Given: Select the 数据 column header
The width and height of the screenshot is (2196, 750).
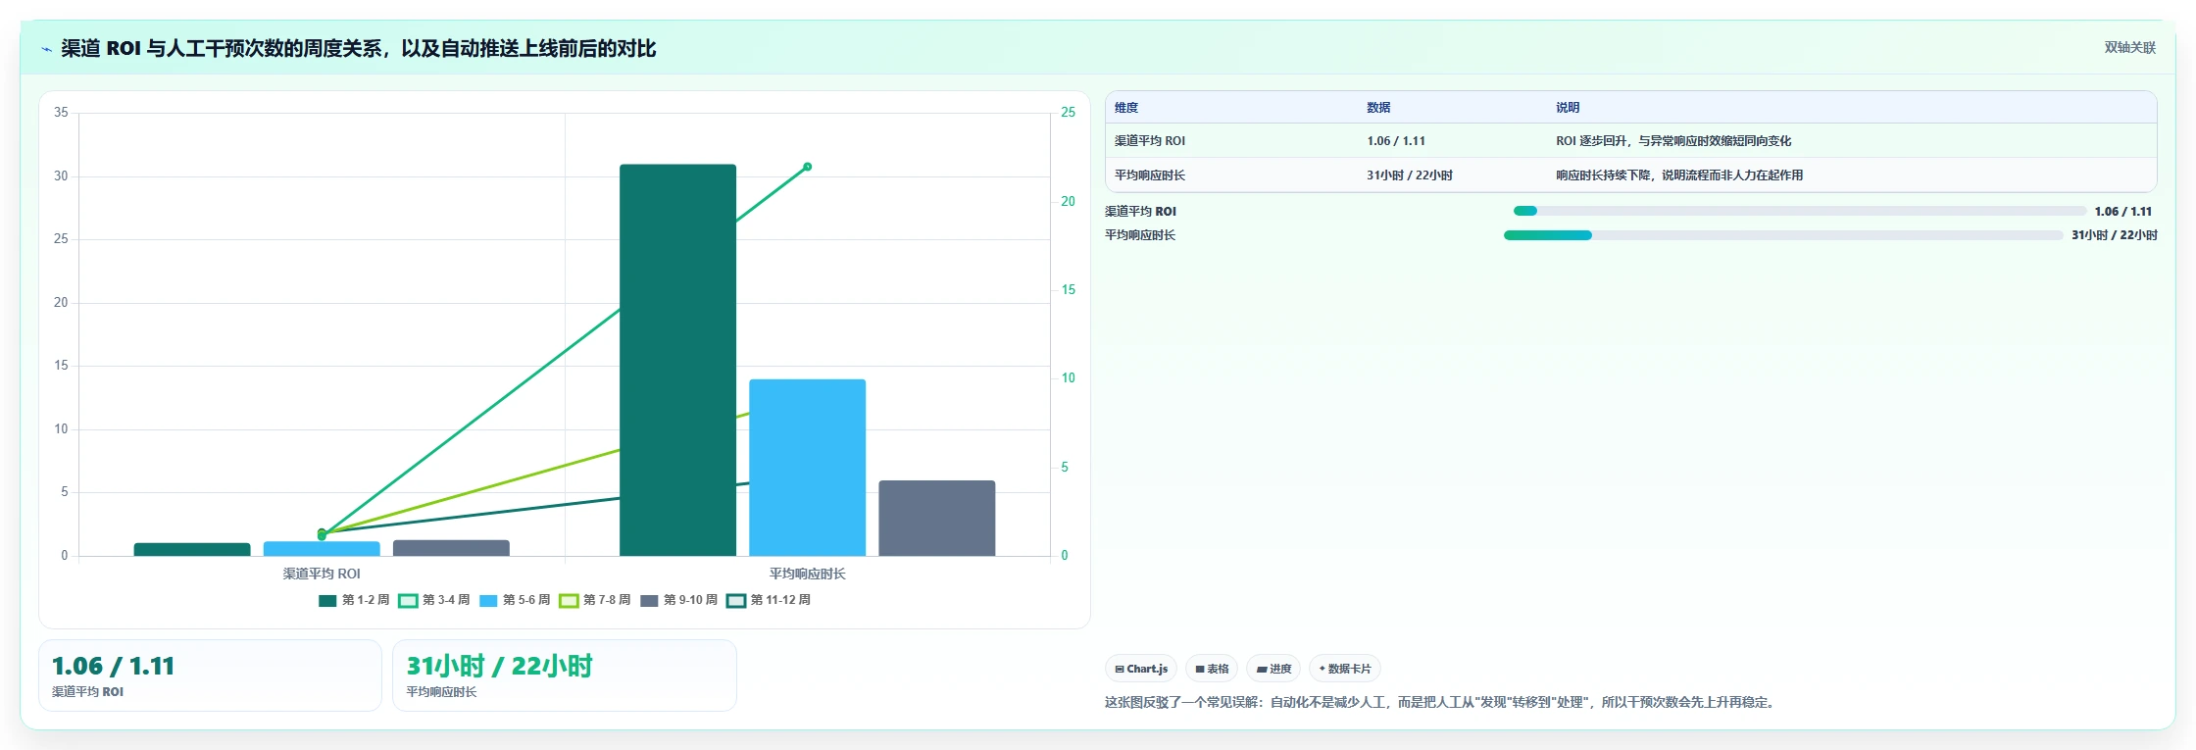Looking at the screenshot, I should [1378, 108].
